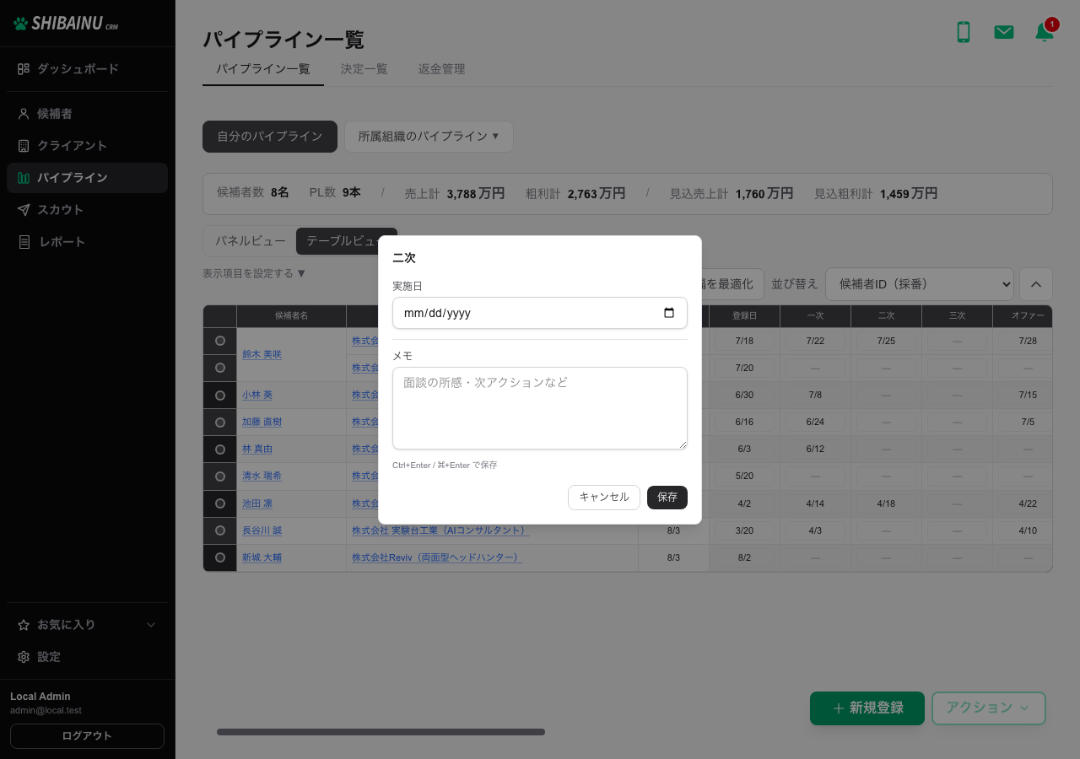Click the ログアウト button

[x=87, y=736]
